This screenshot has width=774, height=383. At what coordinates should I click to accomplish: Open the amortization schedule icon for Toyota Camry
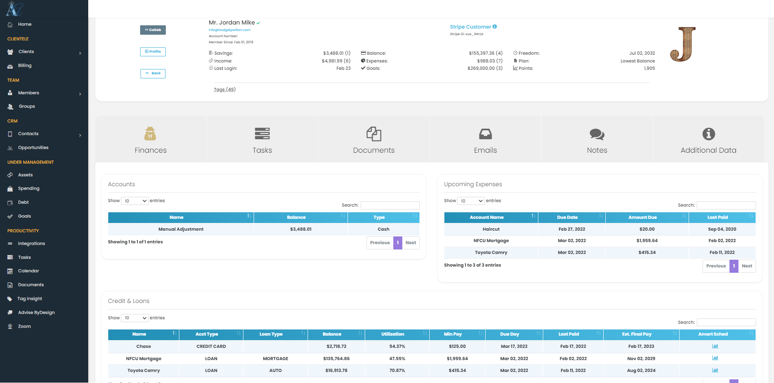pyautogui.click(x=715, y=370)
